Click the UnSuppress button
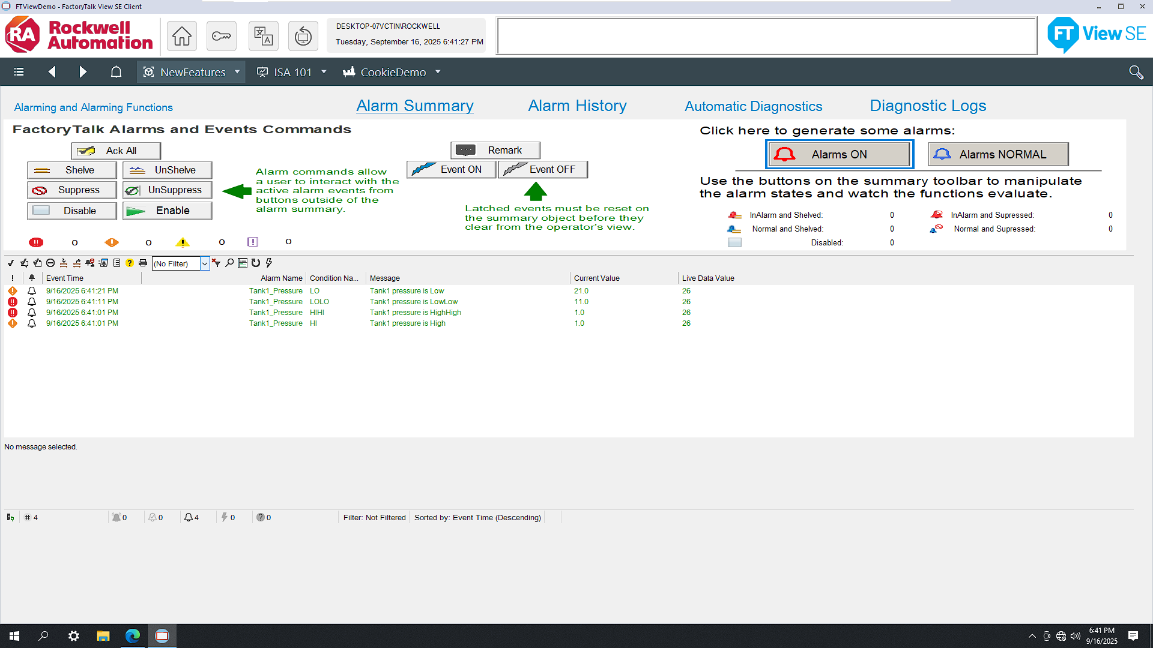 (x=168, y=190)
